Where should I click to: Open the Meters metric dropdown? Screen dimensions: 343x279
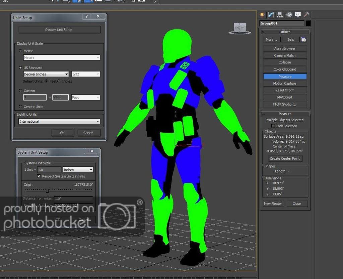pos(62,57)
